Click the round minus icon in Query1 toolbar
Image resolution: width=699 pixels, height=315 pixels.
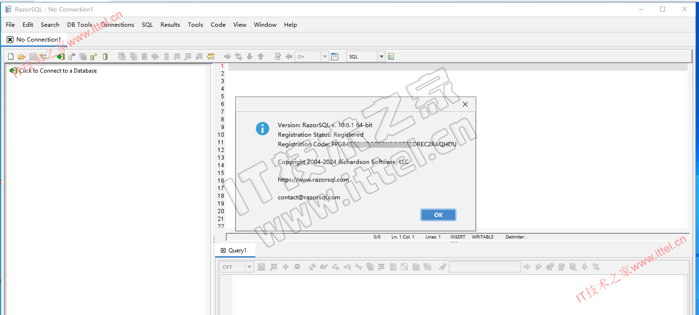tap(298, 267)
